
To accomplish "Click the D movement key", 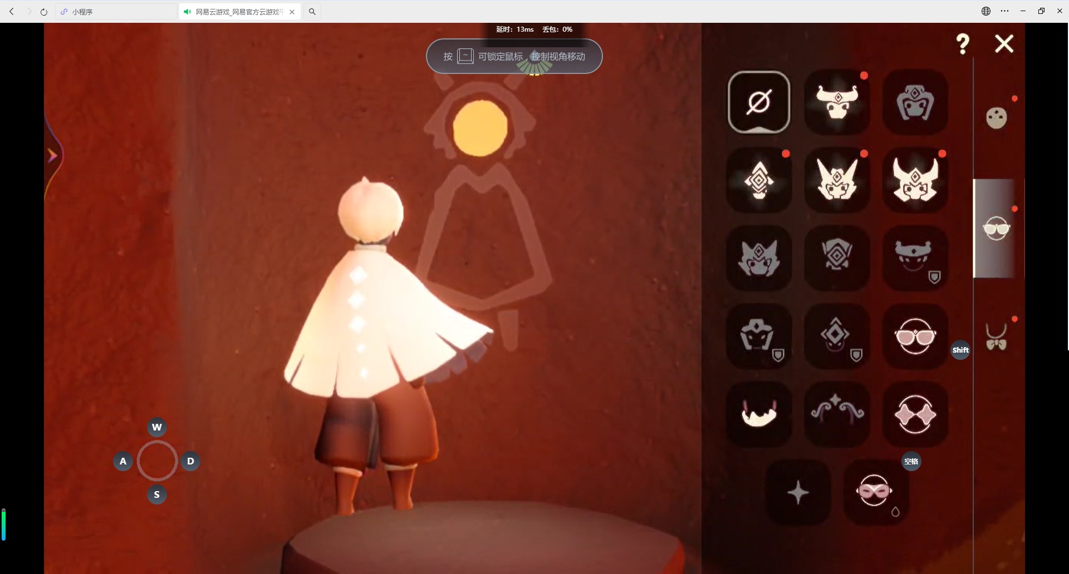I will pos(190,461).
